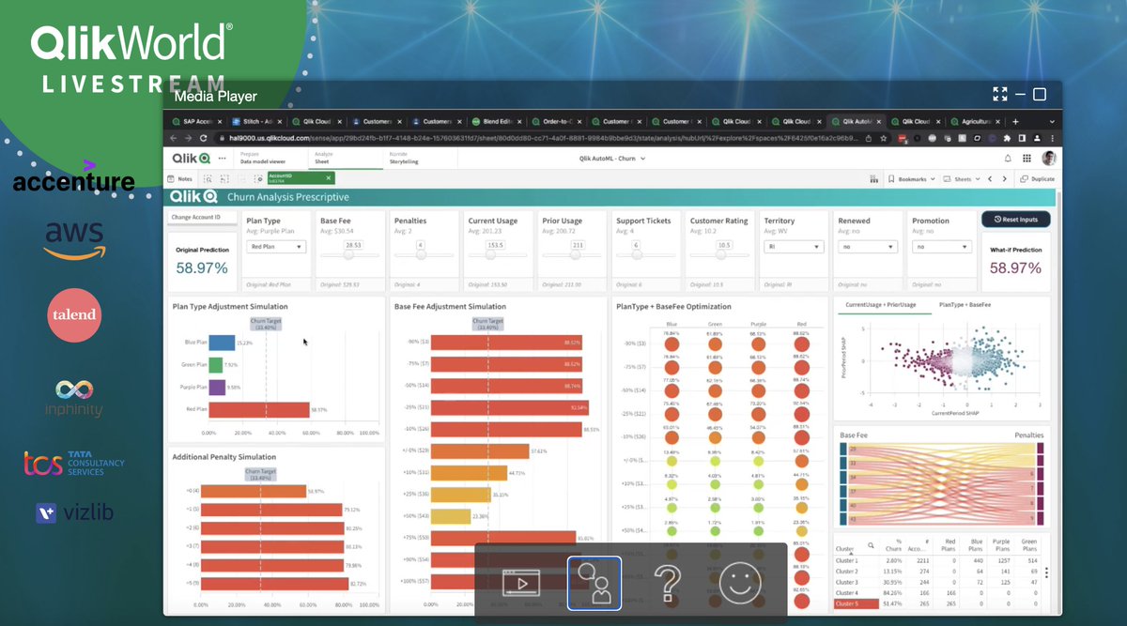Bookmark this page with star icon
The height and width of the screenshot is (626, 1127).
[884, 138]
